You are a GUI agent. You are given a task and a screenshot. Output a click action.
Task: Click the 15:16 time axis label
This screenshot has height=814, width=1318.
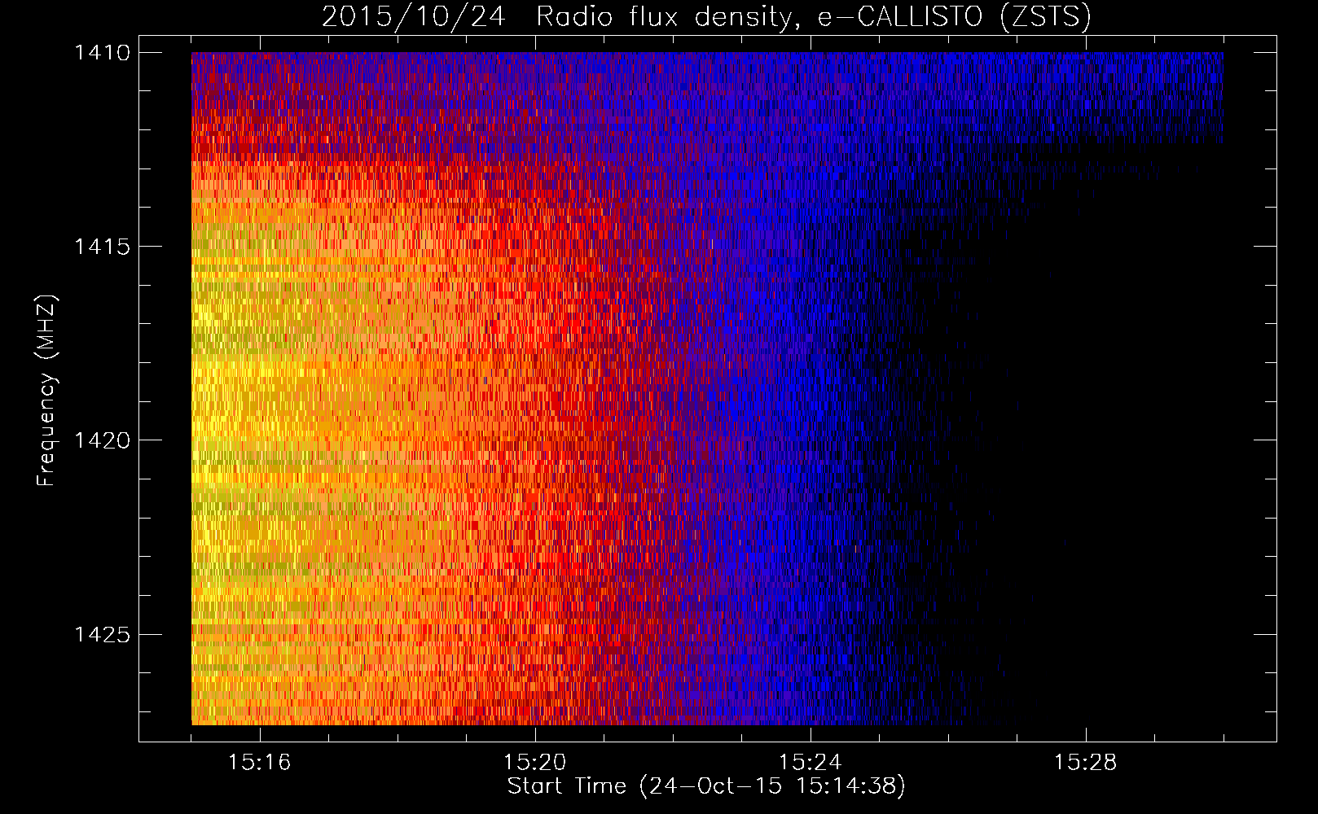click(x=260, y=763)
